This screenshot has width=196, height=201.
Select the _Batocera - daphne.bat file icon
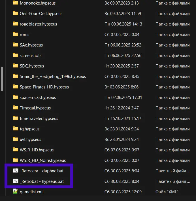(x=16, y=171)
